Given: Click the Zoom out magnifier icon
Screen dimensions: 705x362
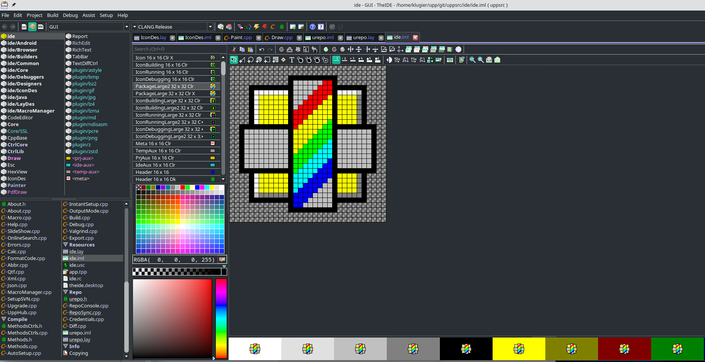Looking at the screenshot, I should (472, 60).
